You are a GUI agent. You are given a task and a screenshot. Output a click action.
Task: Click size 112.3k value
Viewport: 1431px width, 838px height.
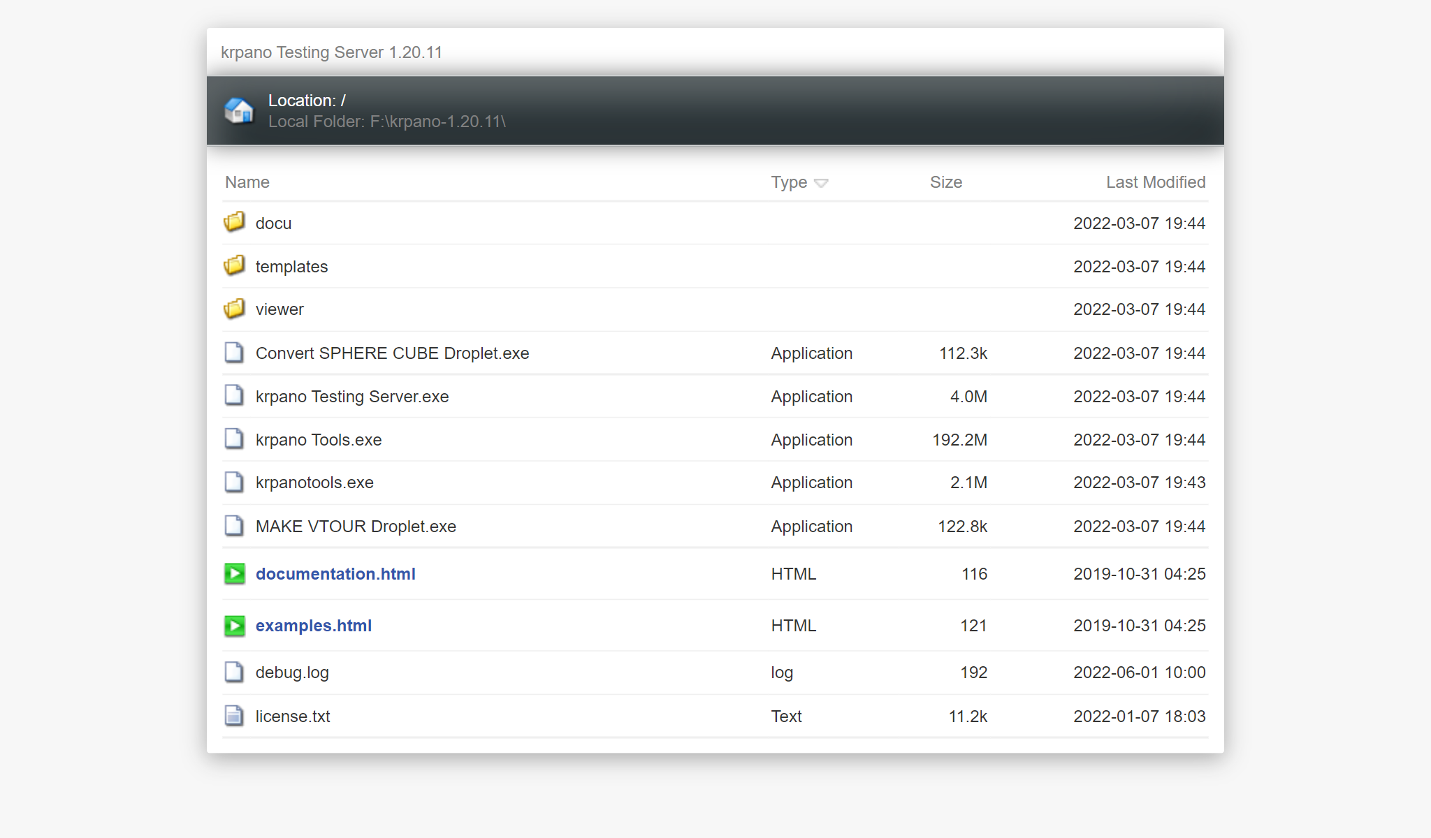tap(963, 353)
